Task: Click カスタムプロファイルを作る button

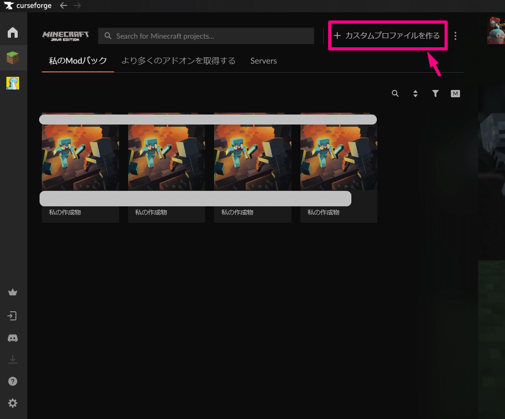Action: [387, 35]
